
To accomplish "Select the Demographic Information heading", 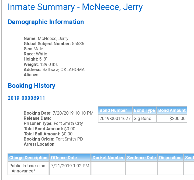I will click(46, 22).
